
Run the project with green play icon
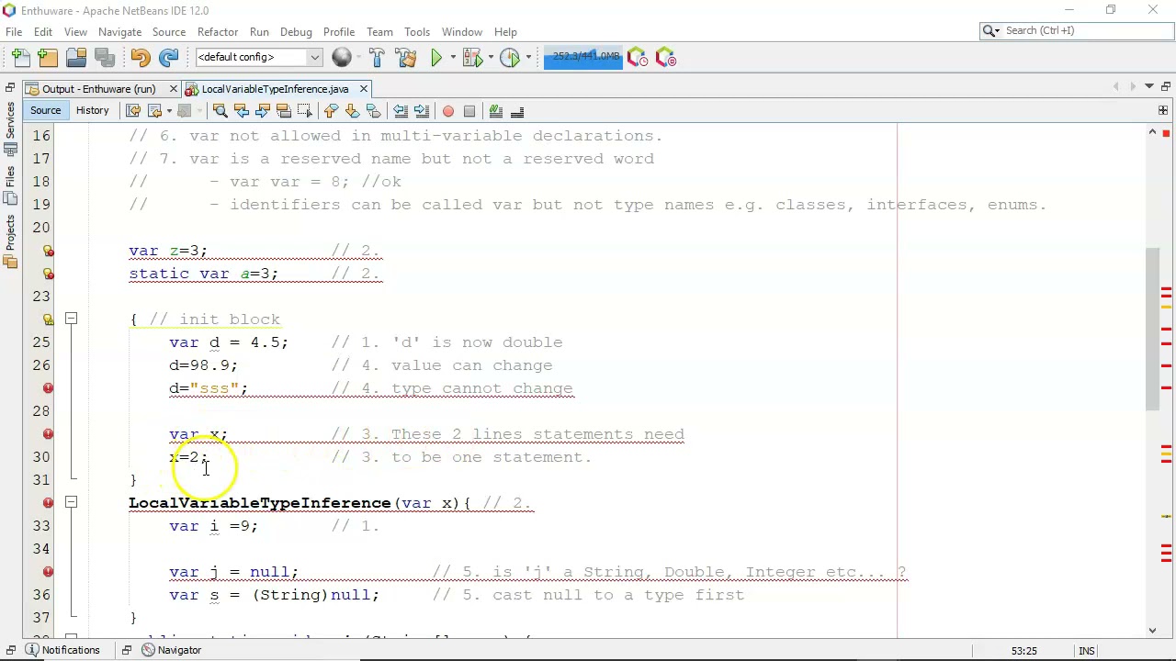(436, 58)
